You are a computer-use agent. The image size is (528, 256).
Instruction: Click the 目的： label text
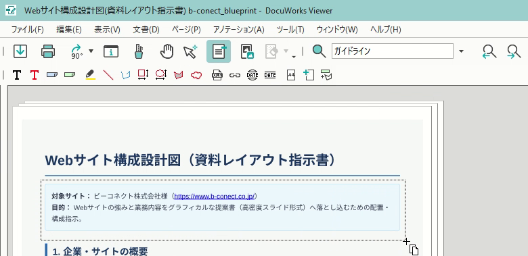(61, 207)
